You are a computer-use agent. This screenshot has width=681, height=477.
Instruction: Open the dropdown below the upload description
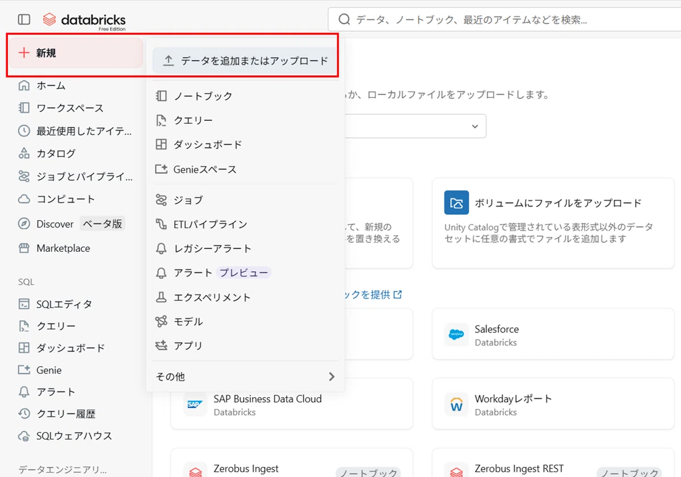(415, 126)
